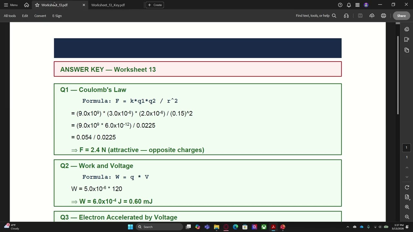Open the page thumbnails icon in sidebar

coord(407,50)
